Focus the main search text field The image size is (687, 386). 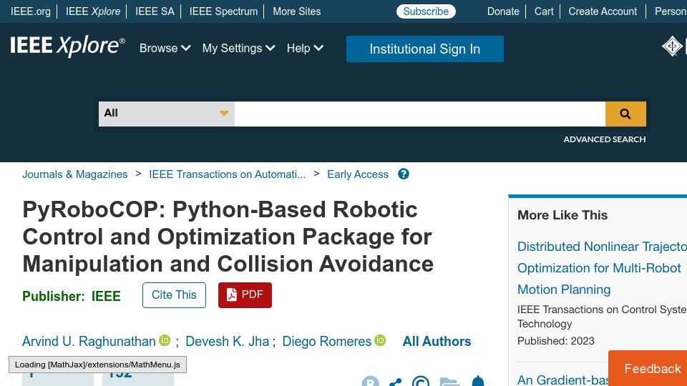pyautogui.click(x=420, y=114)
